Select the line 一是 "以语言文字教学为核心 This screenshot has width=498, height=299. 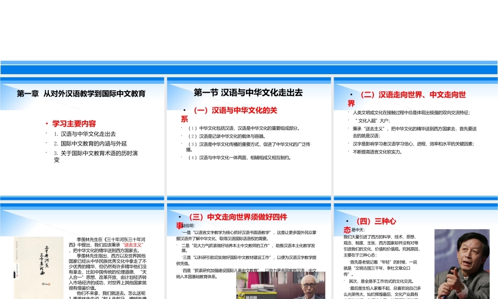(x=246, y=235)
